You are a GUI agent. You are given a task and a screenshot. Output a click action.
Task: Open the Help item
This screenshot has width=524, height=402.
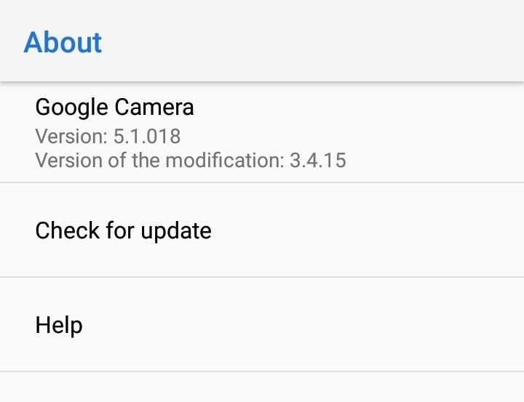[x=262, y=324]
